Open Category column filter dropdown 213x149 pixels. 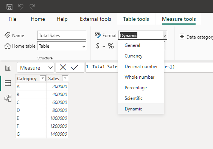[x=43, y=78]
